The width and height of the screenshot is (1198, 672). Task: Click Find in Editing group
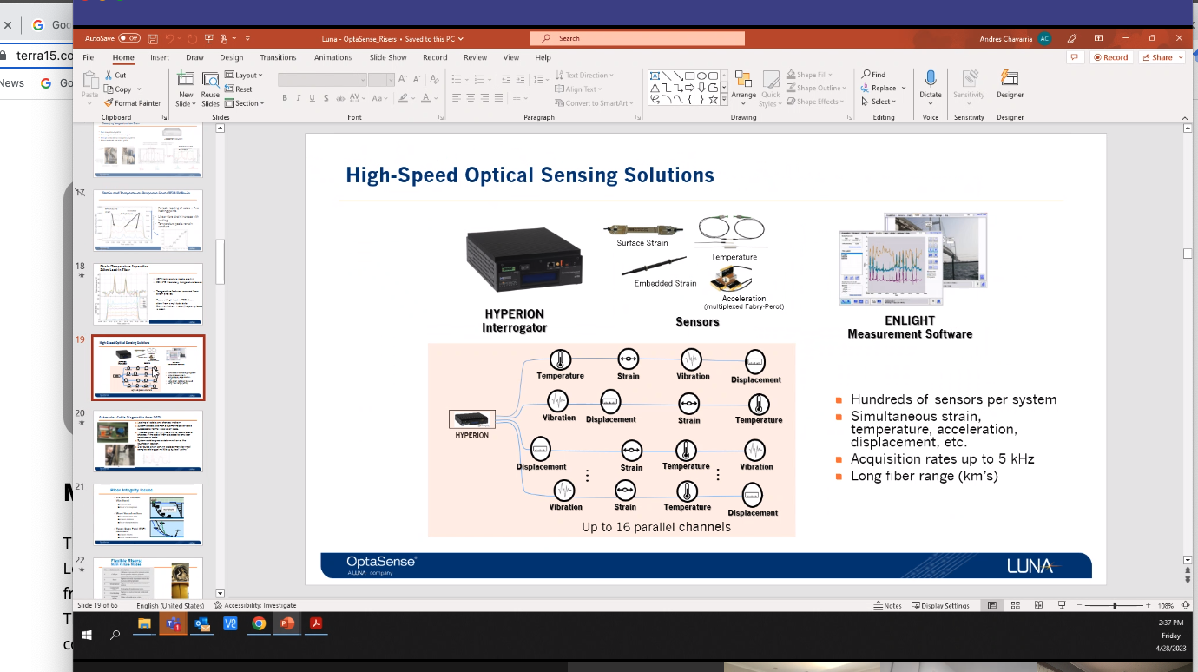pyautogui.click(x=874, y=75)
